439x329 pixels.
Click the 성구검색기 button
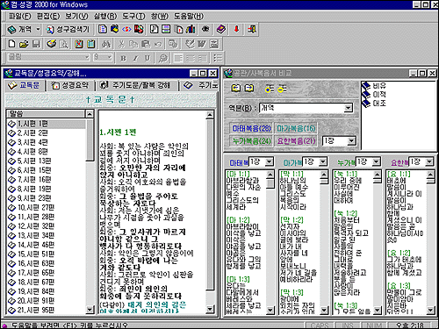tap(68, 29)
